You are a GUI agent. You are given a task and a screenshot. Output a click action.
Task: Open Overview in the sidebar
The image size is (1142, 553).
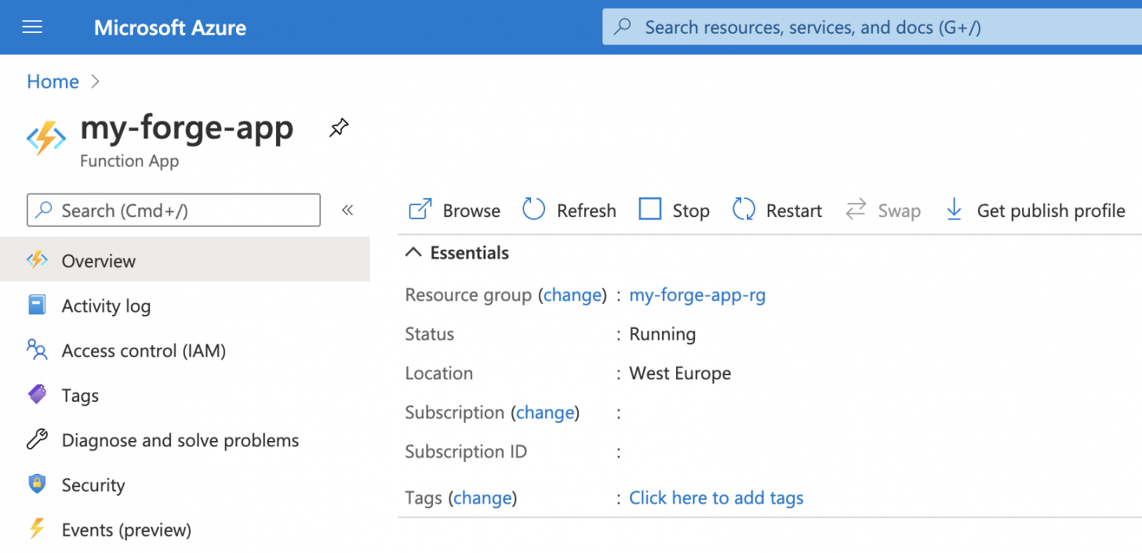pos(185,261)
